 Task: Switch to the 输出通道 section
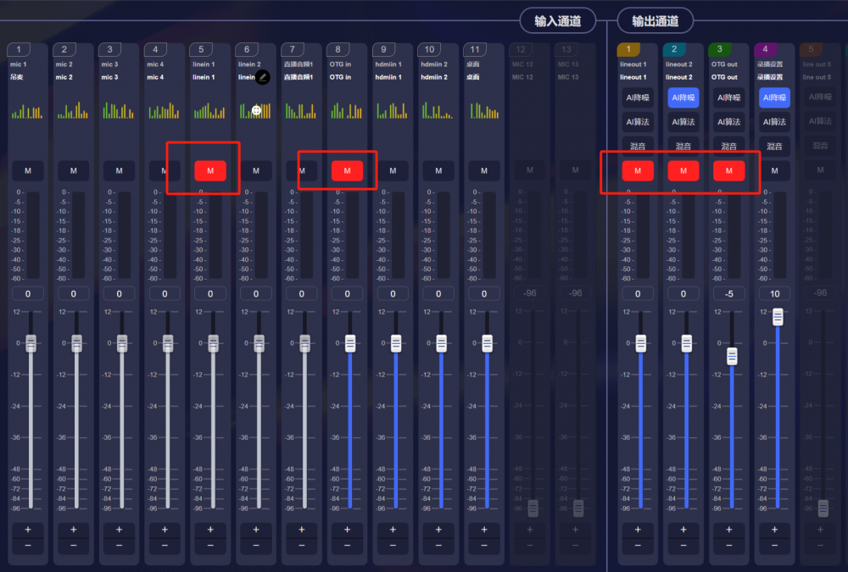pos(656,21)
